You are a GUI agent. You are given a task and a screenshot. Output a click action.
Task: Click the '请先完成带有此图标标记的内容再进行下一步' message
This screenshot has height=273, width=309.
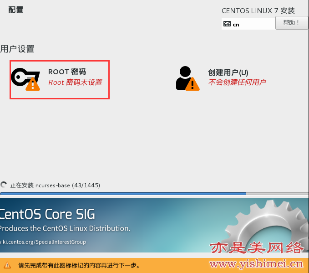tap(79, 265)
